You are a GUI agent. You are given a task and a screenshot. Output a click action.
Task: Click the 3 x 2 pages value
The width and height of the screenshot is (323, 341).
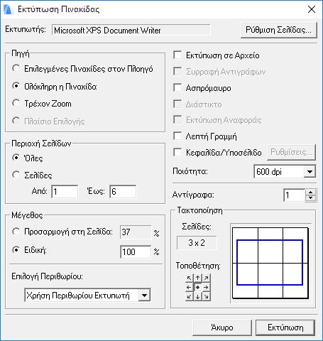(x=197, y=243)
